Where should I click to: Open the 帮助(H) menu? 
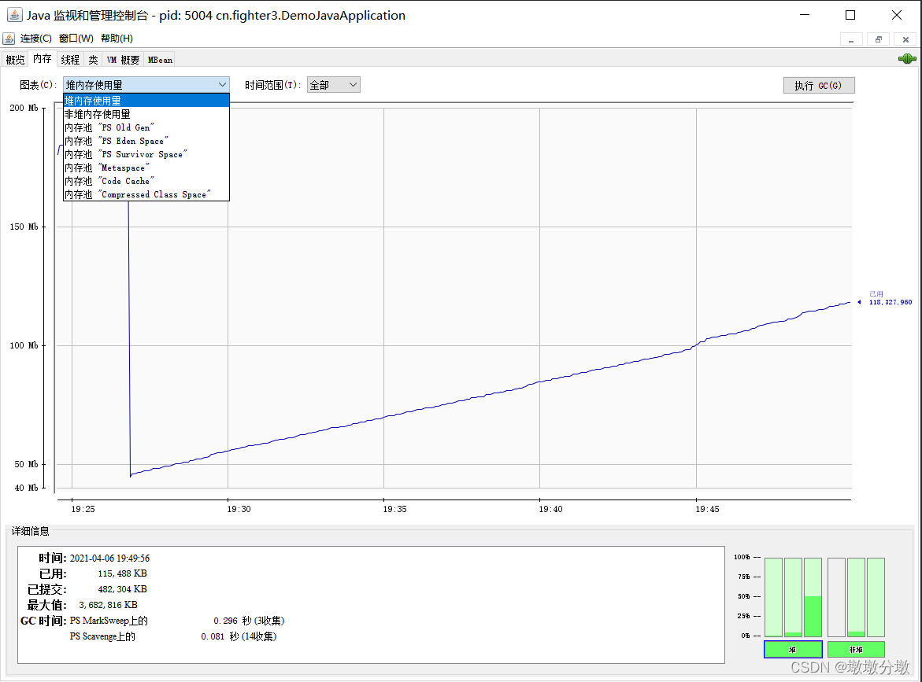tap(117, 39)
